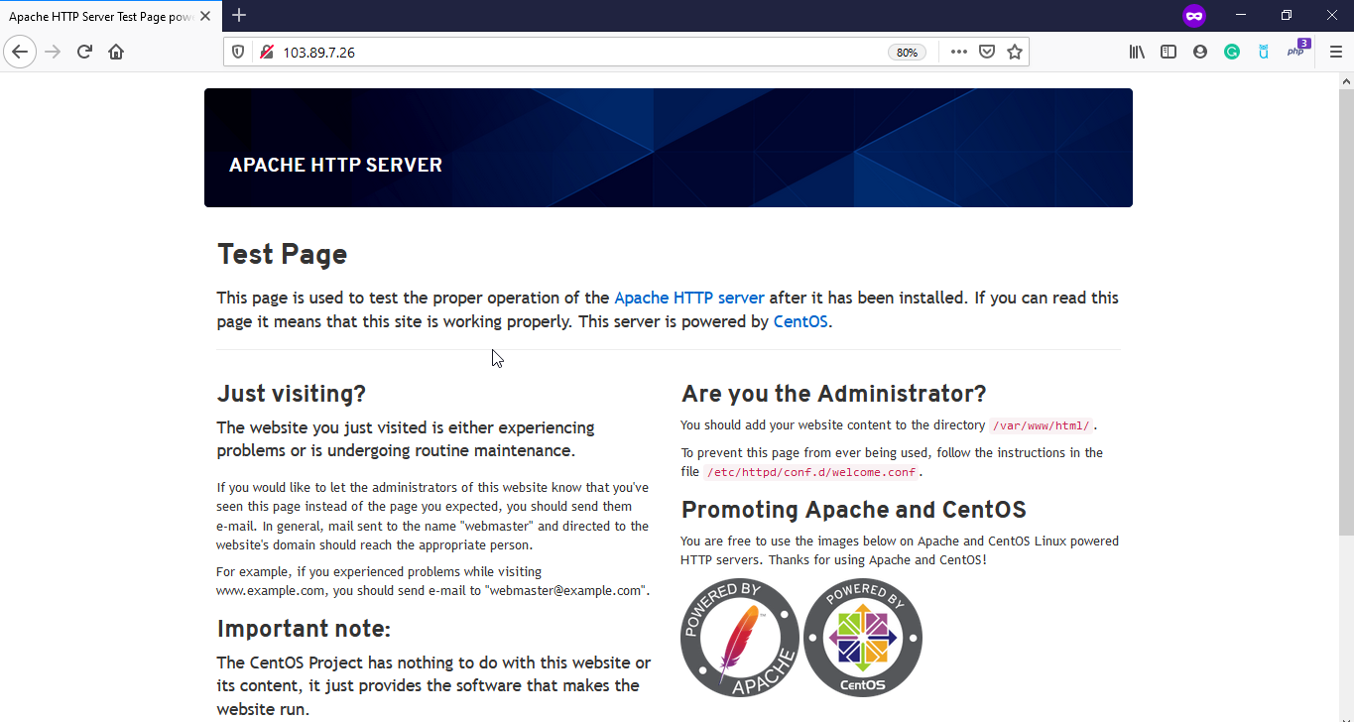Screen dimensions: 1354x722
Task: Click the Just visiting? heading
Action: click(292, 394)
